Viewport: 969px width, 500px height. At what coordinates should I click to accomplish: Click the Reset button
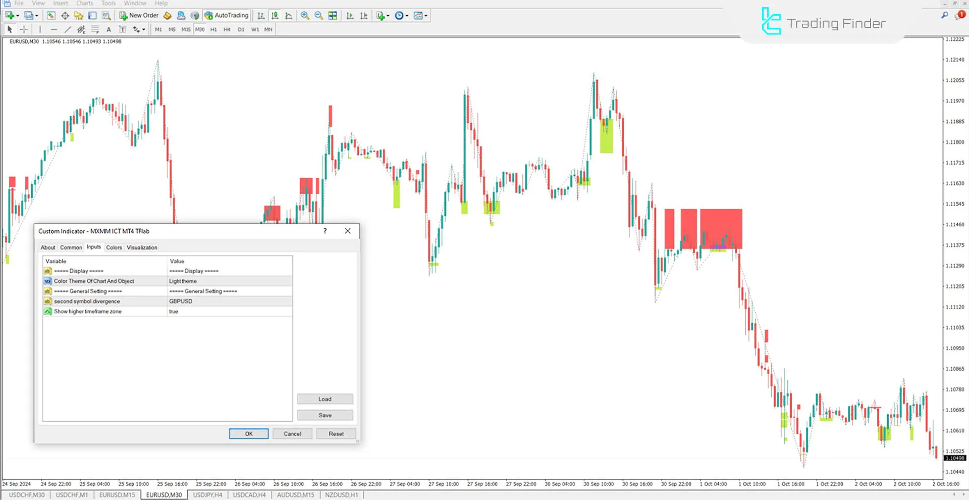pos(336,434)
